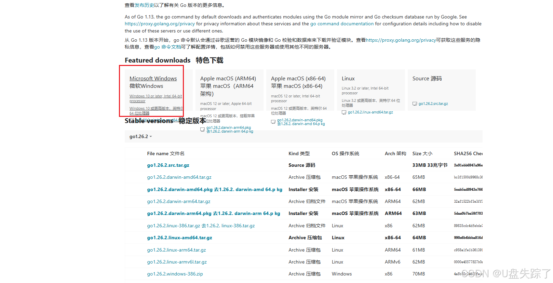The width and height of the screenshot is (553, 283).
Task: Click the Kind 类型 column header
Action: coord(299,153)
